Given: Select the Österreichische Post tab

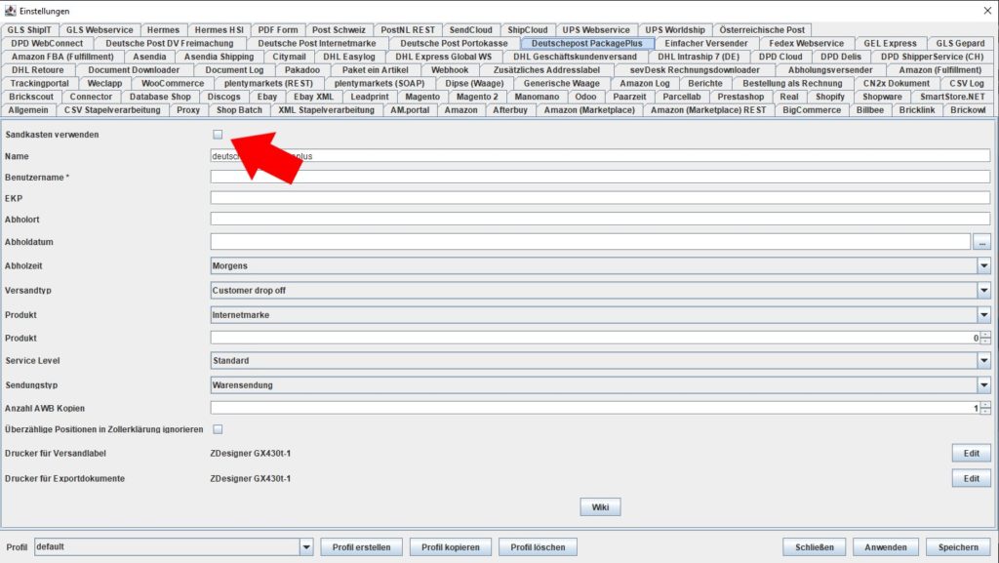Looking at the screenshot, I should tap(762, 30).
